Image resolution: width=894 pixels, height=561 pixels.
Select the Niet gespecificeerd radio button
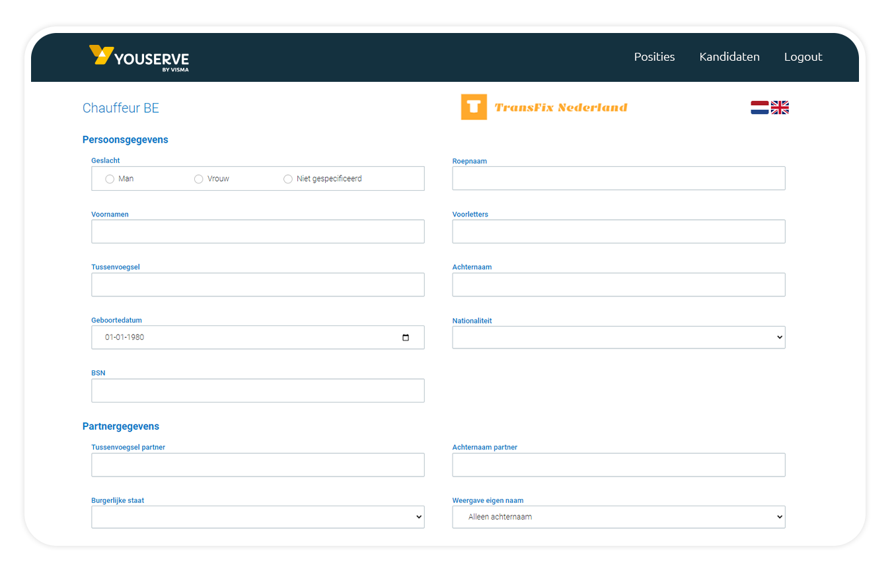coord(287,179)
